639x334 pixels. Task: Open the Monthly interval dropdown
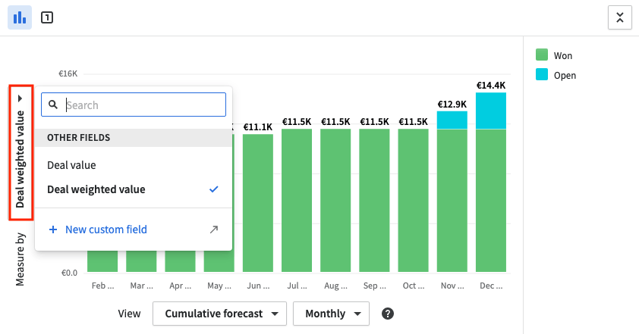coord(336,314)
